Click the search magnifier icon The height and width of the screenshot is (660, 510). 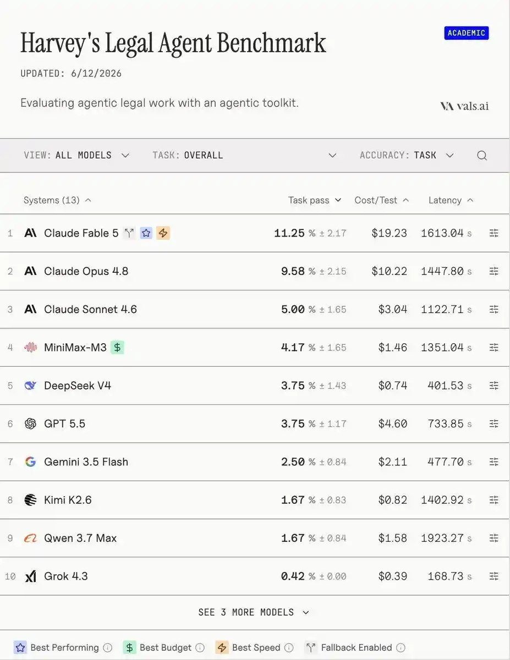[x=482, y=156]
